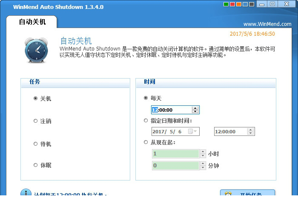Image resolution: width=298 pixels, height=203 pixels.
Task: Increase the daily time with up arrow
Action: (x=195, y=108)
